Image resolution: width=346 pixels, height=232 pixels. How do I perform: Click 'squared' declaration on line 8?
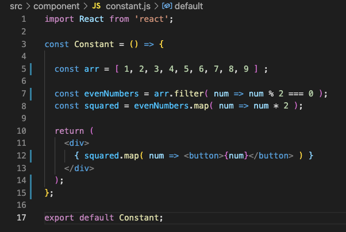click(102, 106)
